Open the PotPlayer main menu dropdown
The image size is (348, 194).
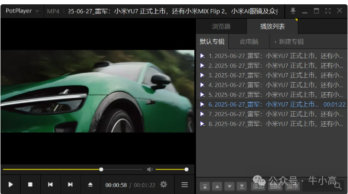(22, 11)
